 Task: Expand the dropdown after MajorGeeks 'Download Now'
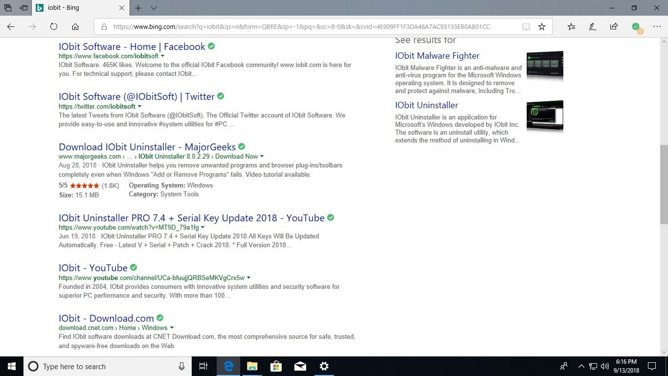262,157
